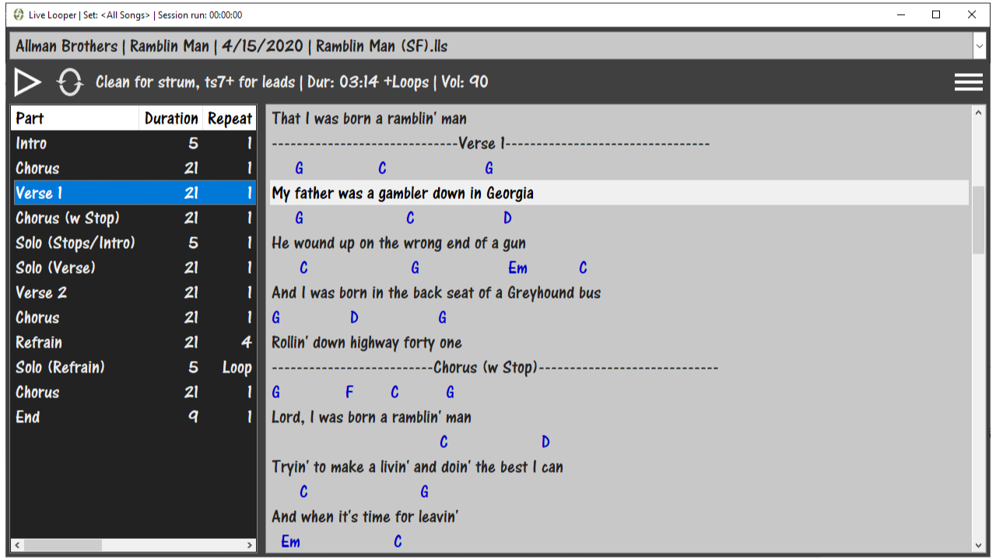Click the duration 9 of the End part
This screenshot has height=560, width=996.
pyautogui.click(x=193, y=417)
